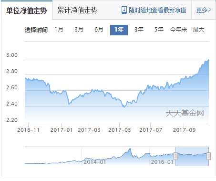Click the 2017-09 x-axis label
216x181 pixels.
(x=184, y=130)
